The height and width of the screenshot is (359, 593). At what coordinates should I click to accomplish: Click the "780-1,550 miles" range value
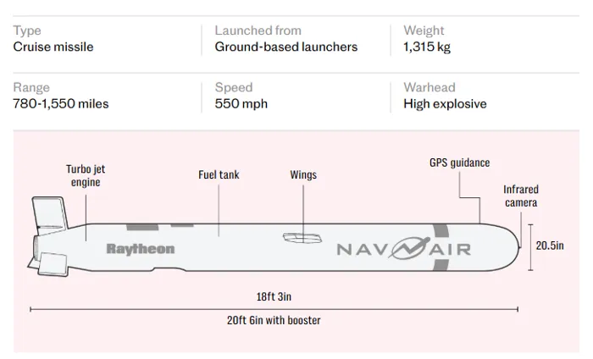(61, 104)
